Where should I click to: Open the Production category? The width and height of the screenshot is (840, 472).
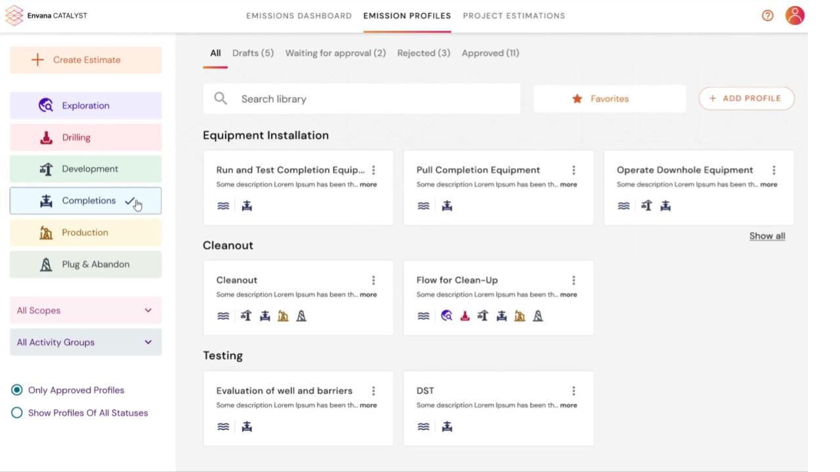[85, 232]
